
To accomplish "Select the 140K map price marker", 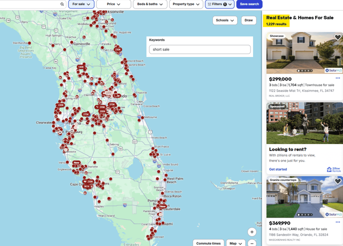I will point(81,67).
